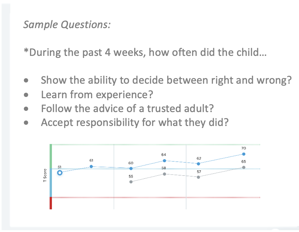The image size is (299, 232).
Task: Click the 'Learn from experience?' bullet text
Action: 97,95
